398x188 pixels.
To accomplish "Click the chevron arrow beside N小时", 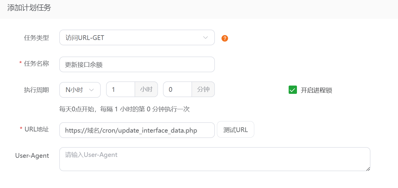I will (92, 90).
